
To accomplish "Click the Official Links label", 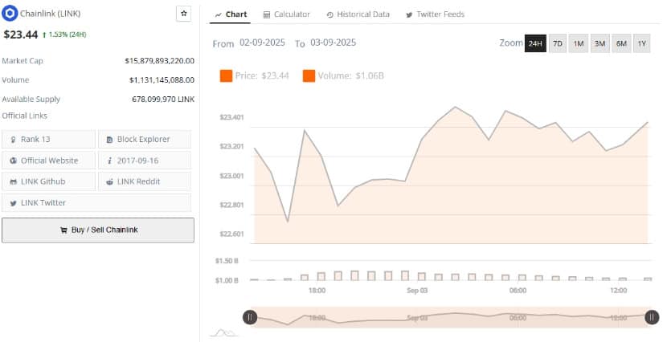I will click(x=25, y=116).
